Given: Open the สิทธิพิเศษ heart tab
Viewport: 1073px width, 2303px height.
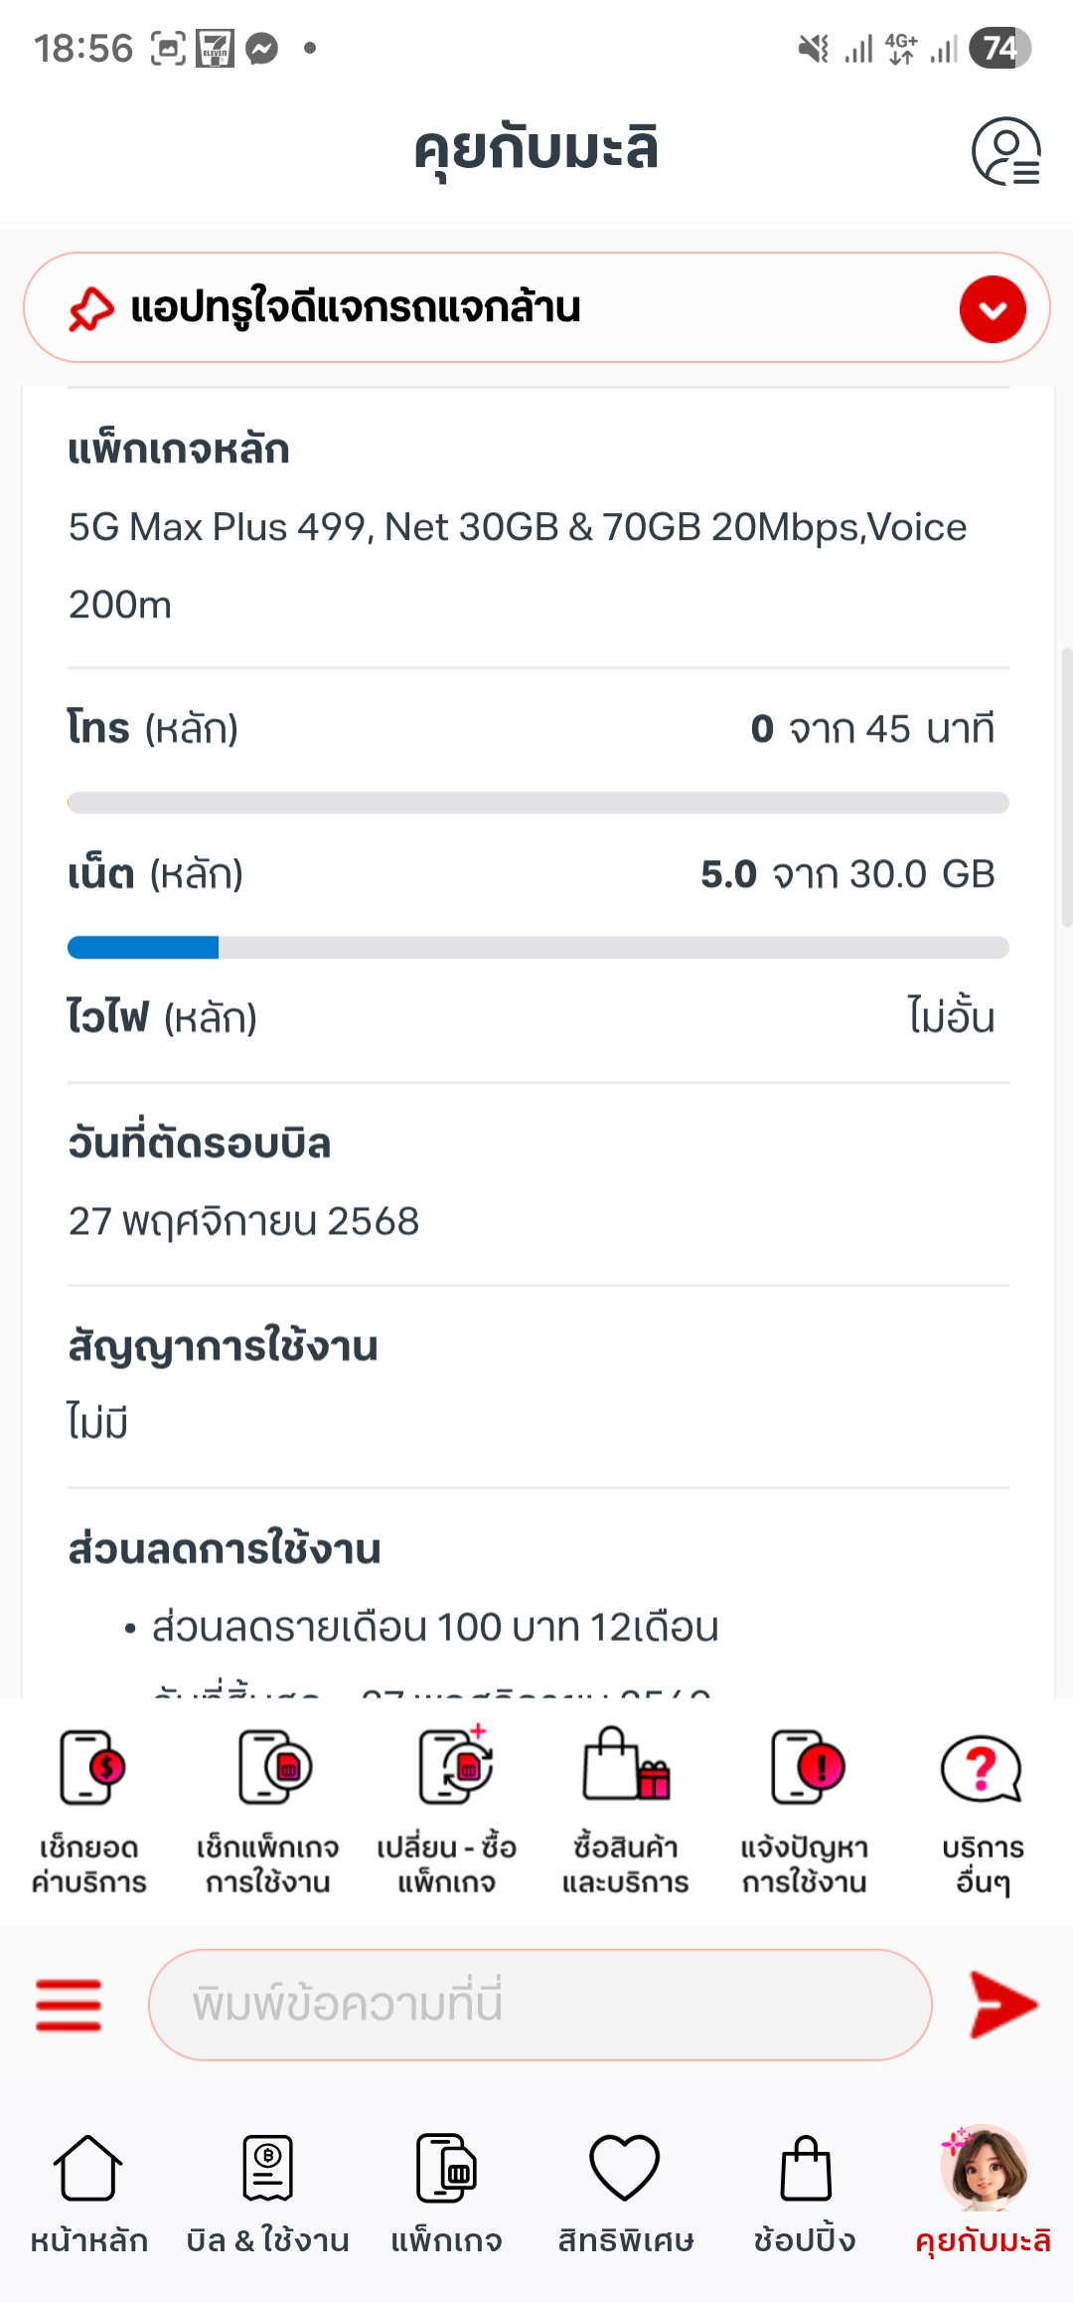Looking at the screenshot, I should coord(625,2188).
